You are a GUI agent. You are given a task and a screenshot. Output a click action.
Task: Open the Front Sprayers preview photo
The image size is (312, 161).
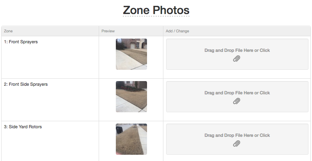tap(131, 54)
